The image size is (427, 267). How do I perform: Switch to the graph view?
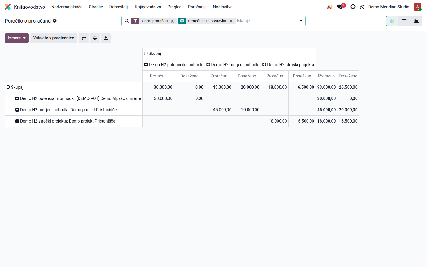point(416,21)
